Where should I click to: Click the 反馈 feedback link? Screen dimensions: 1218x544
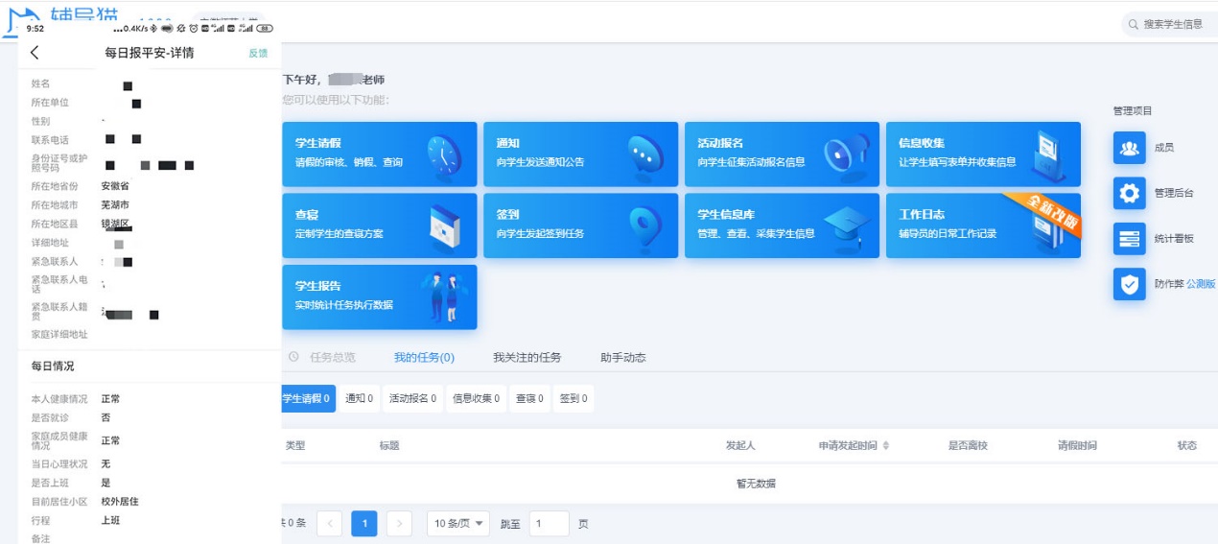258,53
